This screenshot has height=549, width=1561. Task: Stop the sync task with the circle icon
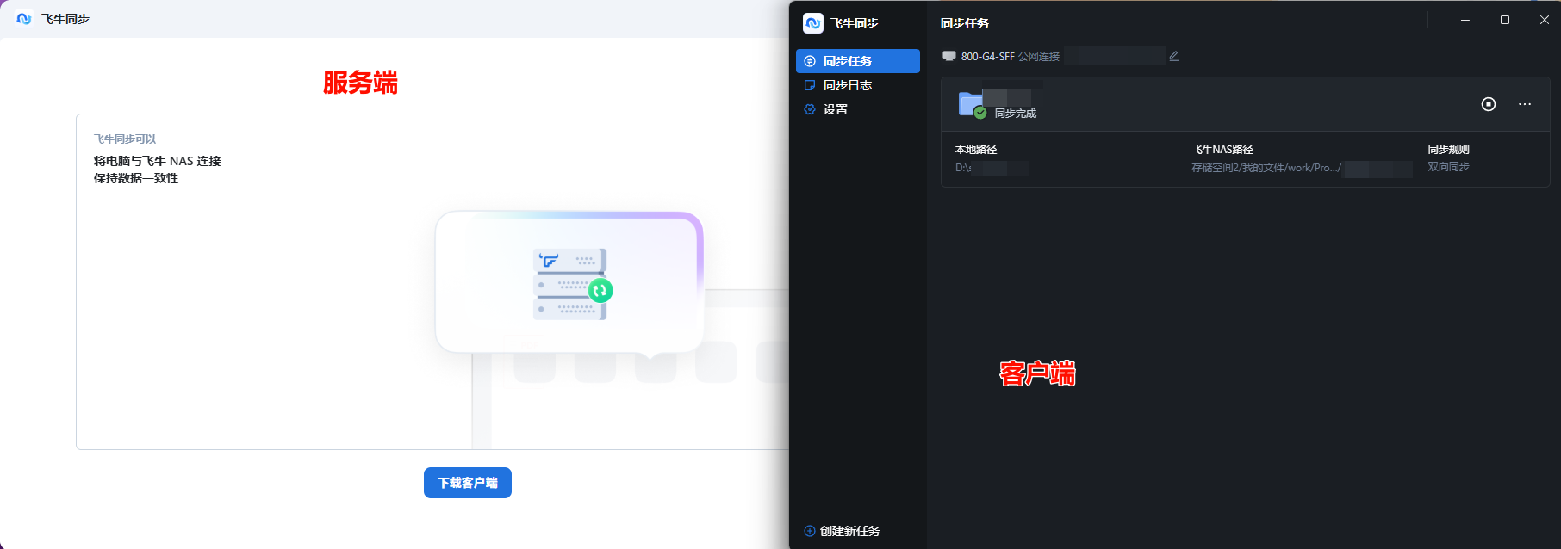(1489, 104)
